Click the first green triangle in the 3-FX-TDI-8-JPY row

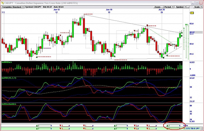tap(37, 128)
